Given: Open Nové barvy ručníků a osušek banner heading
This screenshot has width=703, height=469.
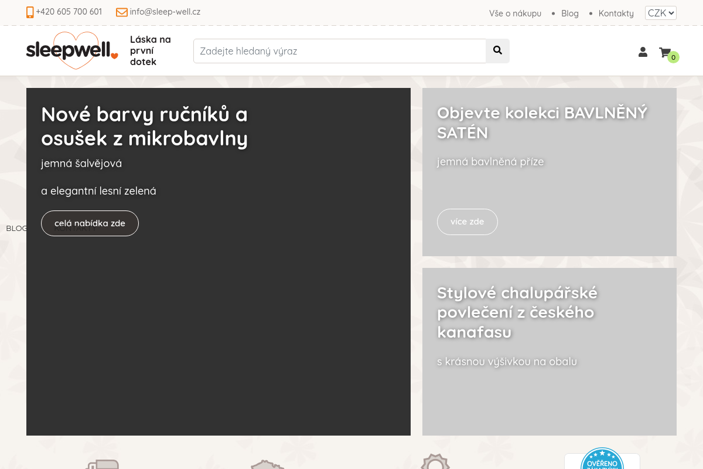Looking at the screenshot, I should click(x=144, y=126).
